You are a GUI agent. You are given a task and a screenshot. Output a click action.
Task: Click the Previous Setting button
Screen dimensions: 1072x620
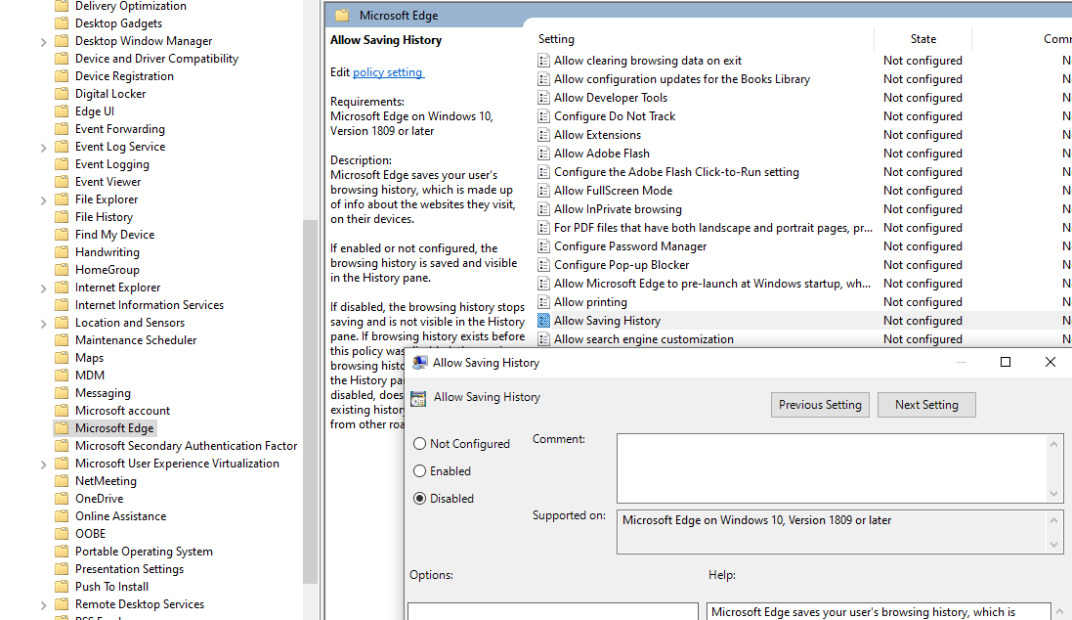point(820,405)
